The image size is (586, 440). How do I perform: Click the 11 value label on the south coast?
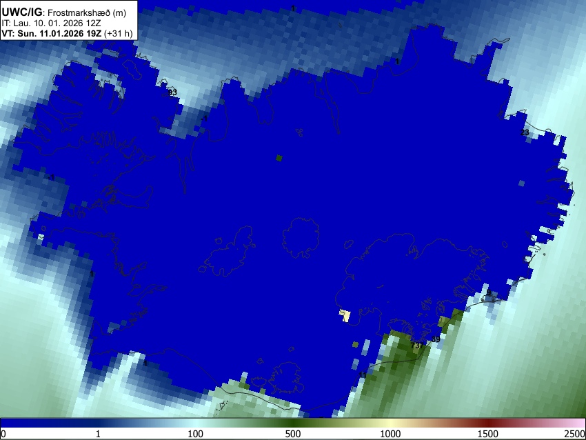(363, 375)
